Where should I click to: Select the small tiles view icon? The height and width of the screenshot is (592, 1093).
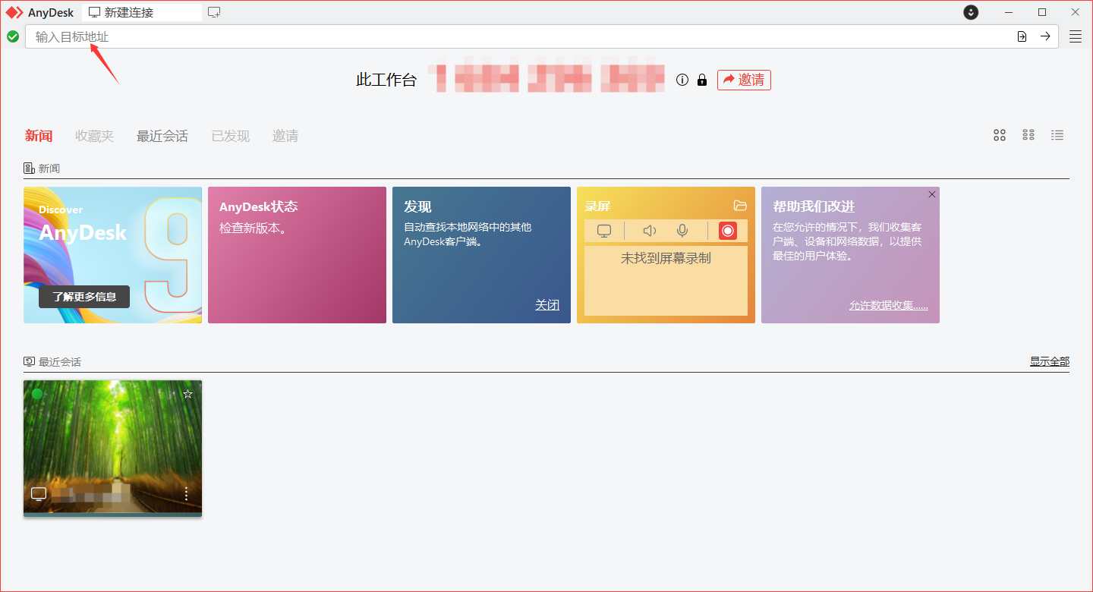pos(1028,135)
